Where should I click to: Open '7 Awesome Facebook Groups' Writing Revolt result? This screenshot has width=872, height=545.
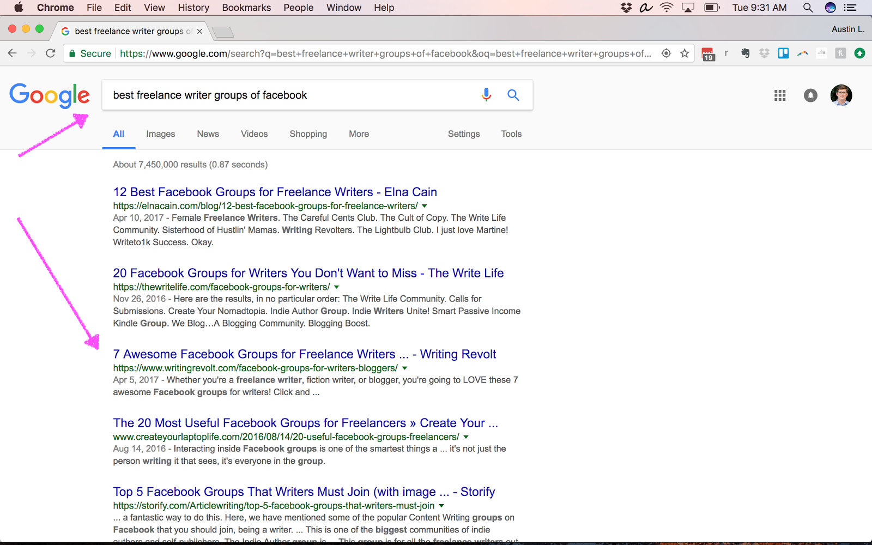click(x=305, y=354)
